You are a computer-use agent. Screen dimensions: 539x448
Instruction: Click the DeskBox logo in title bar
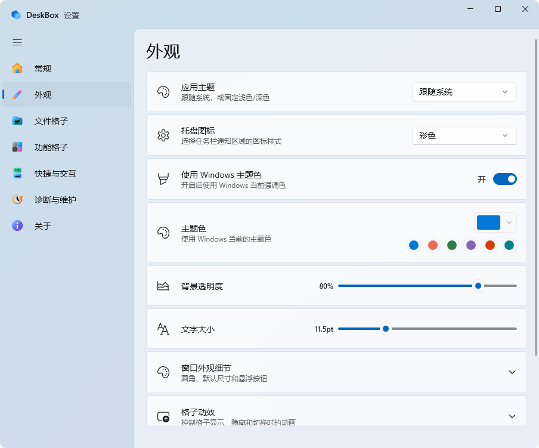(x=16, y=15)
